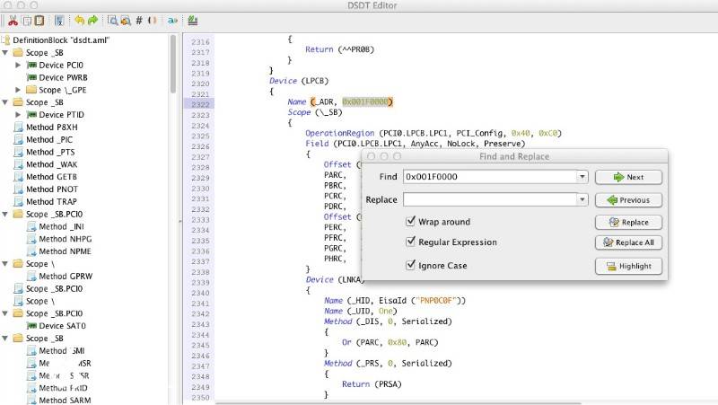Screen dimensions: 718x405
Task: Uncheck the Wrap around checkbox
Action: pos(411,221)
